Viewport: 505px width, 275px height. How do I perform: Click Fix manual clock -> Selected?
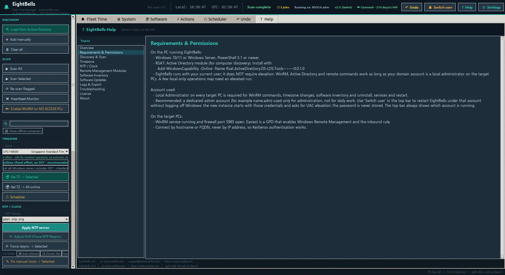click(36, 261)
